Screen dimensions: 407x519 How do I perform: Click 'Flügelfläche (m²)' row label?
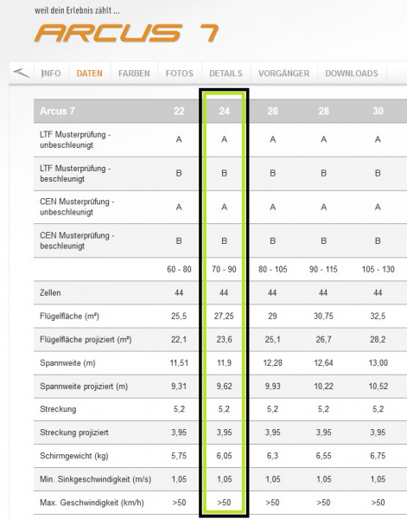[x=69, y=316]
